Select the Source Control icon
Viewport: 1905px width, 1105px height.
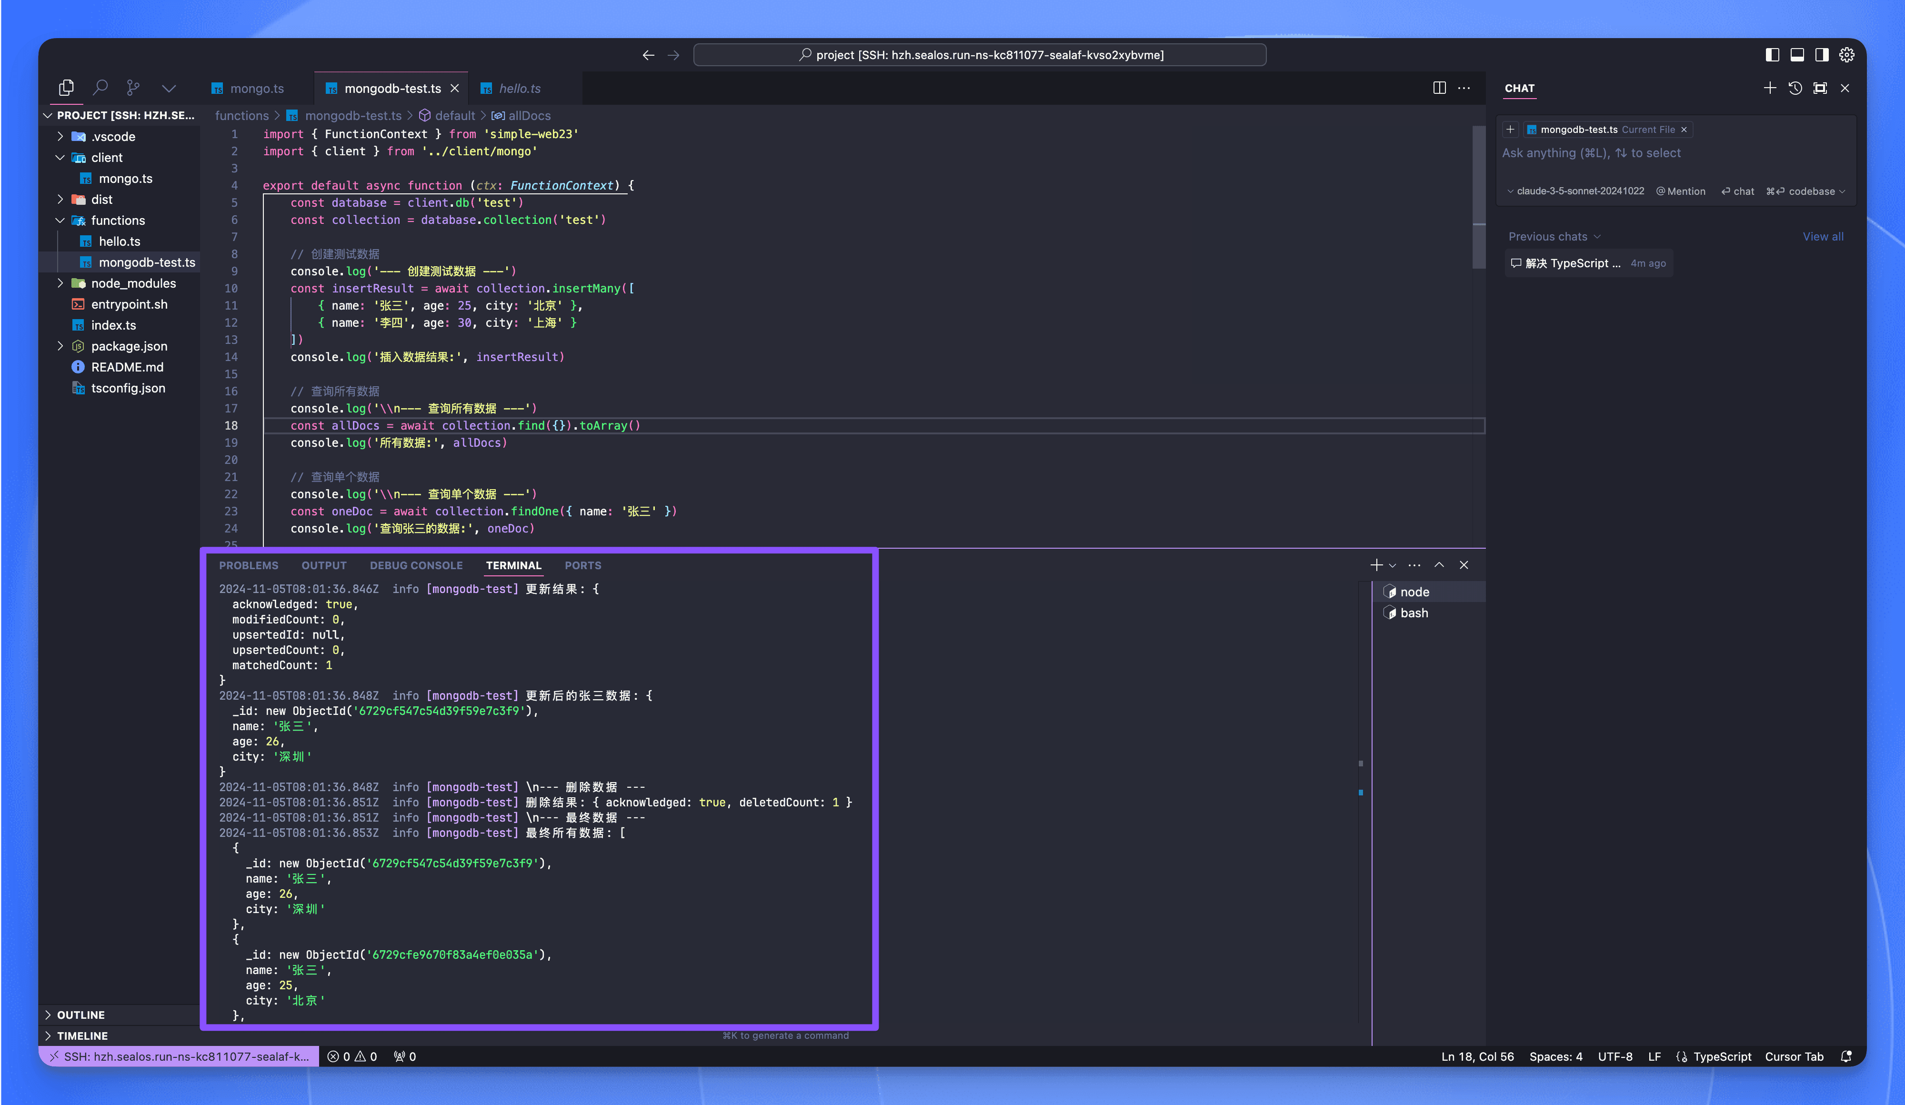coord(132,87)
